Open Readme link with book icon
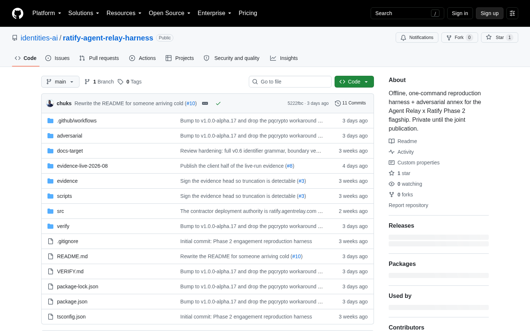 coord(403,141)
